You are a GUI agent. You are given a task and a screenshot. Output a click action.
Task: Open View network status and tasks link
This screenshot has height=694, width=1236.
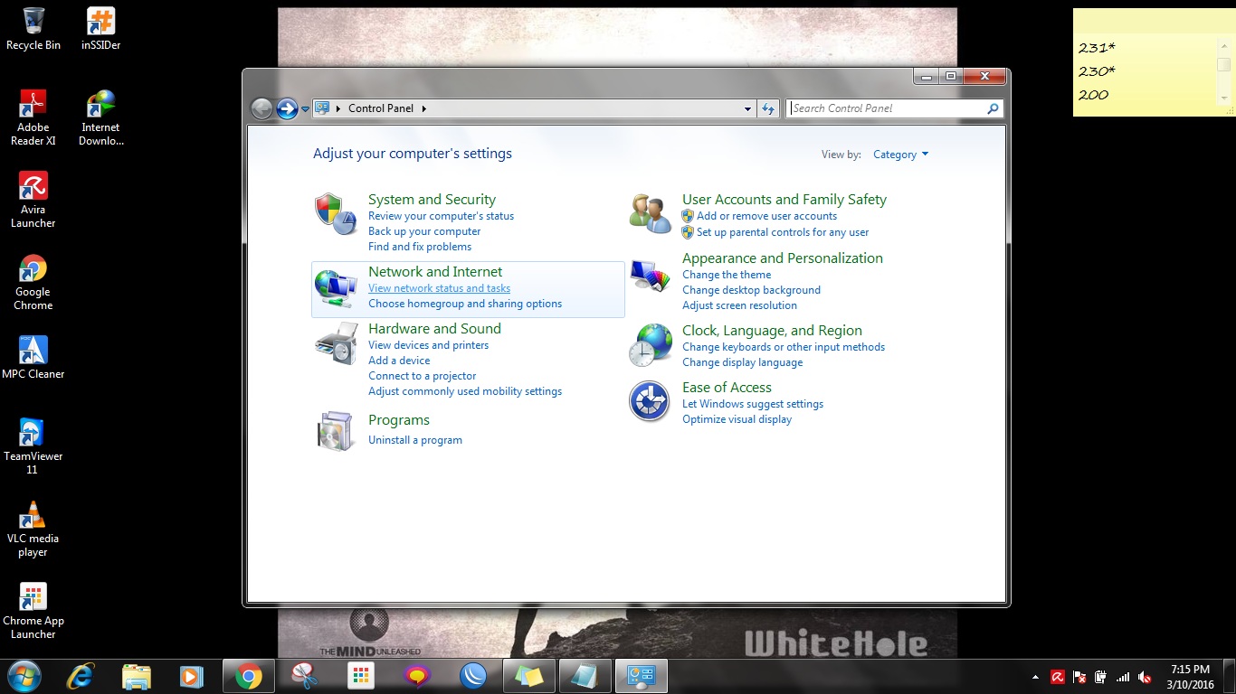[x=439, y=287]
